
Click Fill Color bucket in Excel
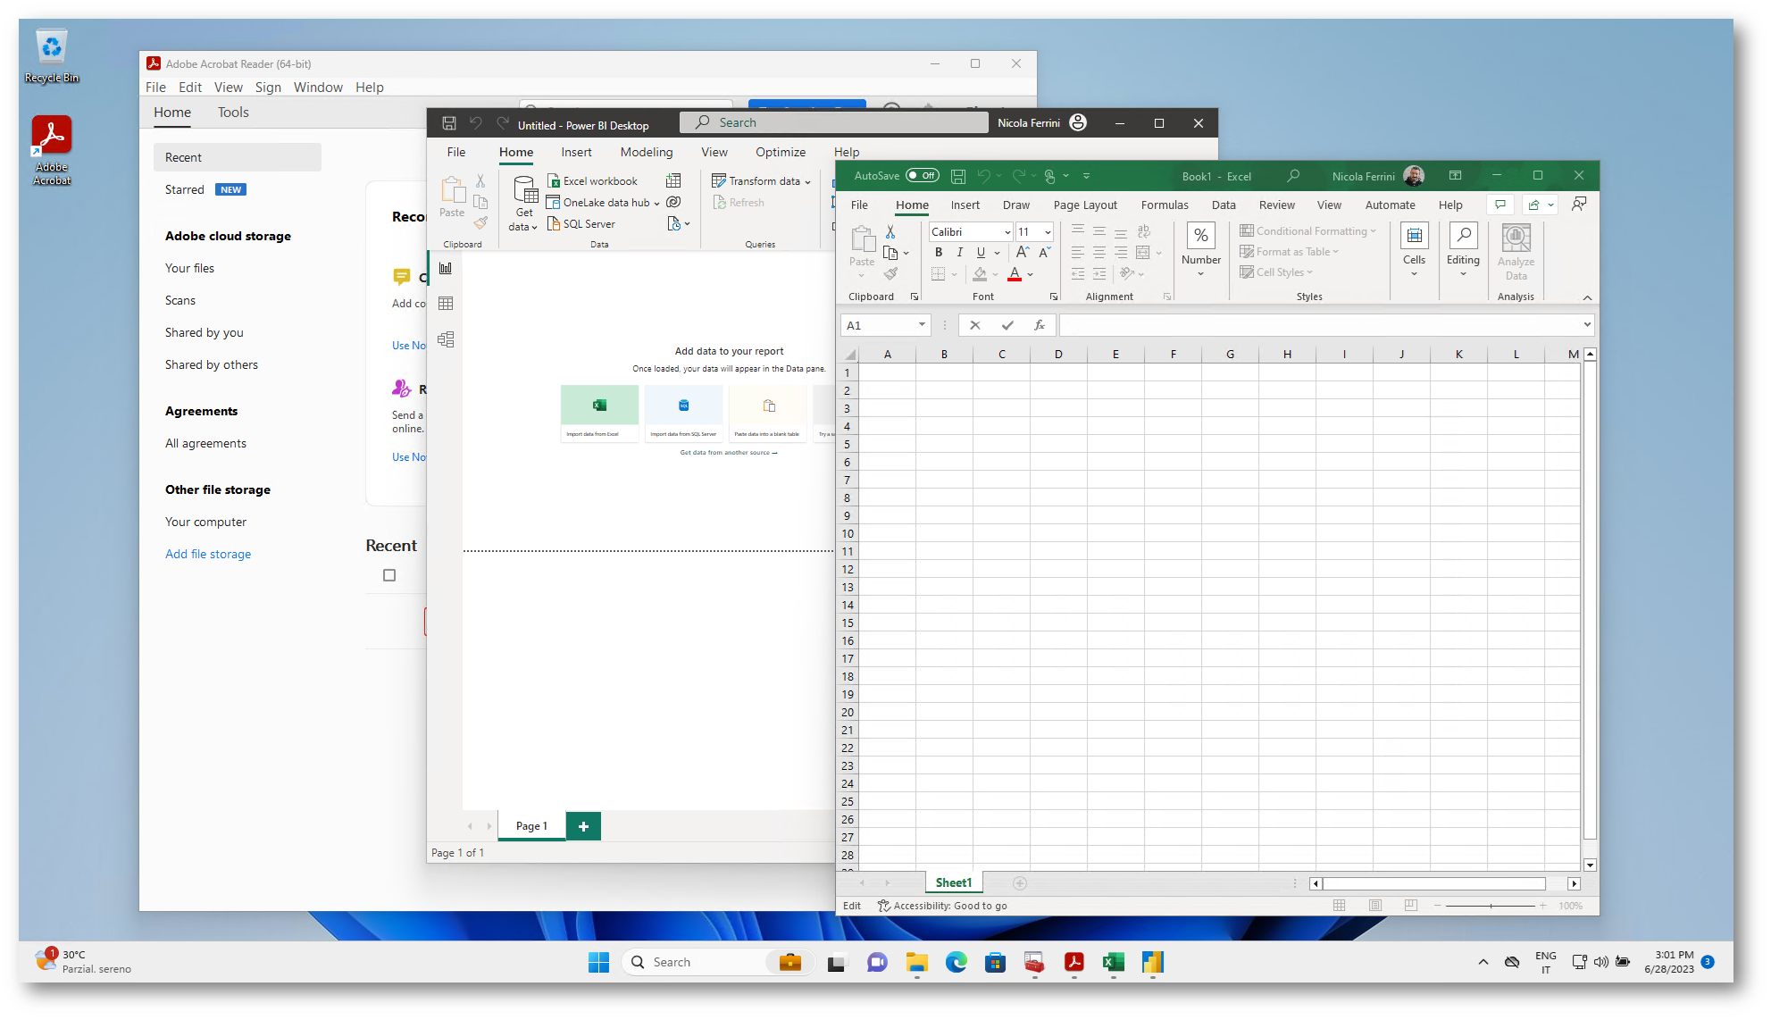click(981, 274)
